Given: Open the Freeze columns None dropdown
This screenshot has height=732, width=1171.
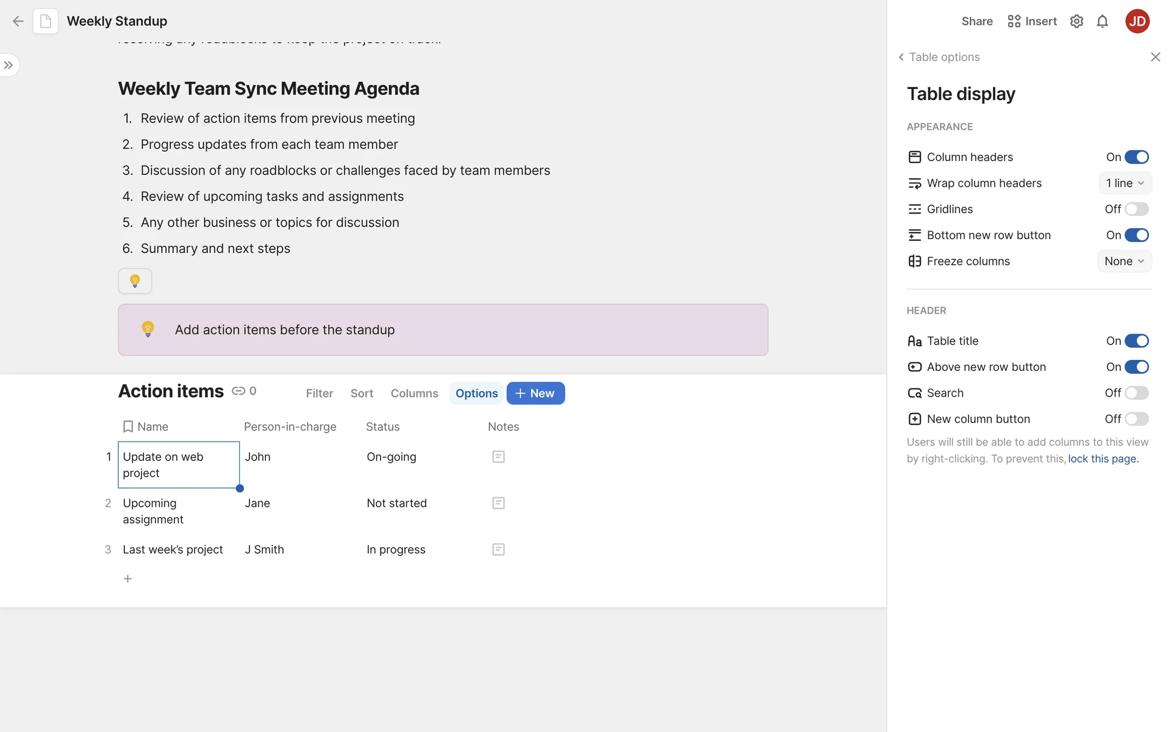Looking at the screenshot, I should click(1124, 261).
